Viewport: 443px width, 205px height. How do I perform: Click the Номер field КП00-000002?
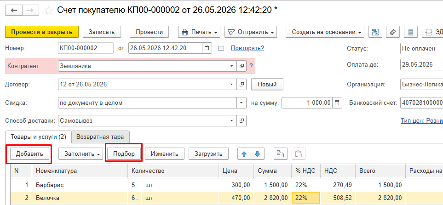pos(86,48)
